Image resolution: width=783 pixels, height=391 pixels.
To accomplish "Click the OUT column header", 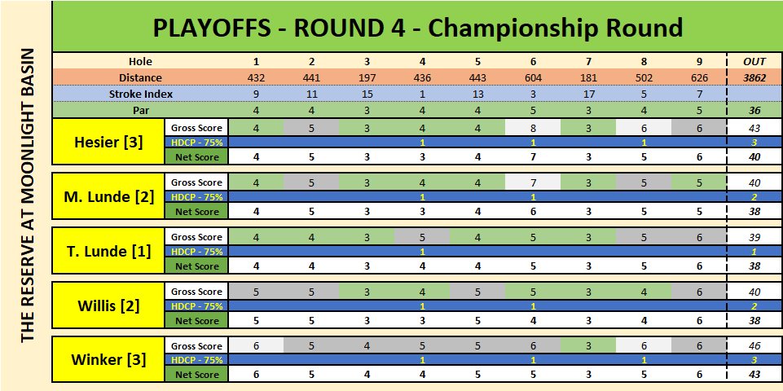I will [x=754, y=61].
